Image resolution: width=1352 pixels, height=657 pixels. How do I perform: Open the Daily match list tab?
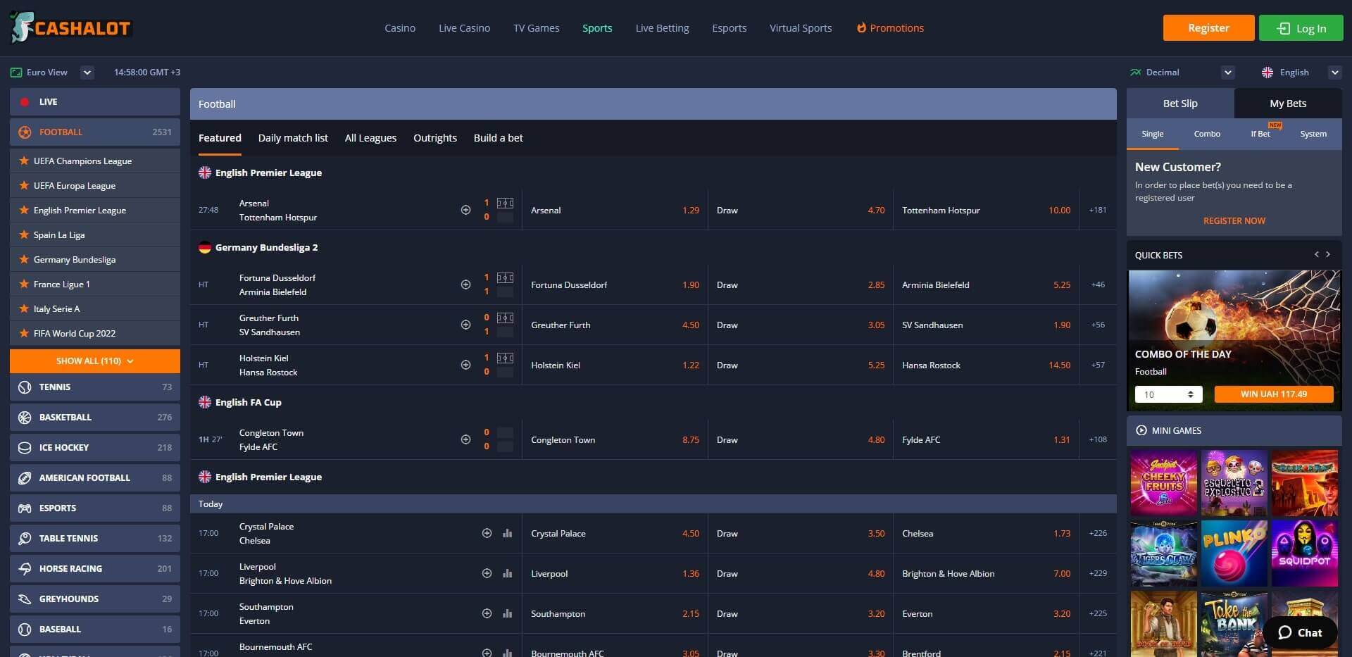coord(293,138)
